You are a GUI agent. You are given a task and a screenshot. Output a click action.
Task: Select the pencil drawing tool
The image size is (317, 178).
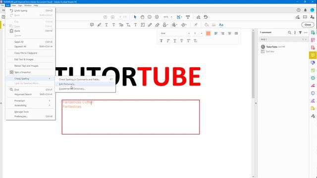coord(150,25)
